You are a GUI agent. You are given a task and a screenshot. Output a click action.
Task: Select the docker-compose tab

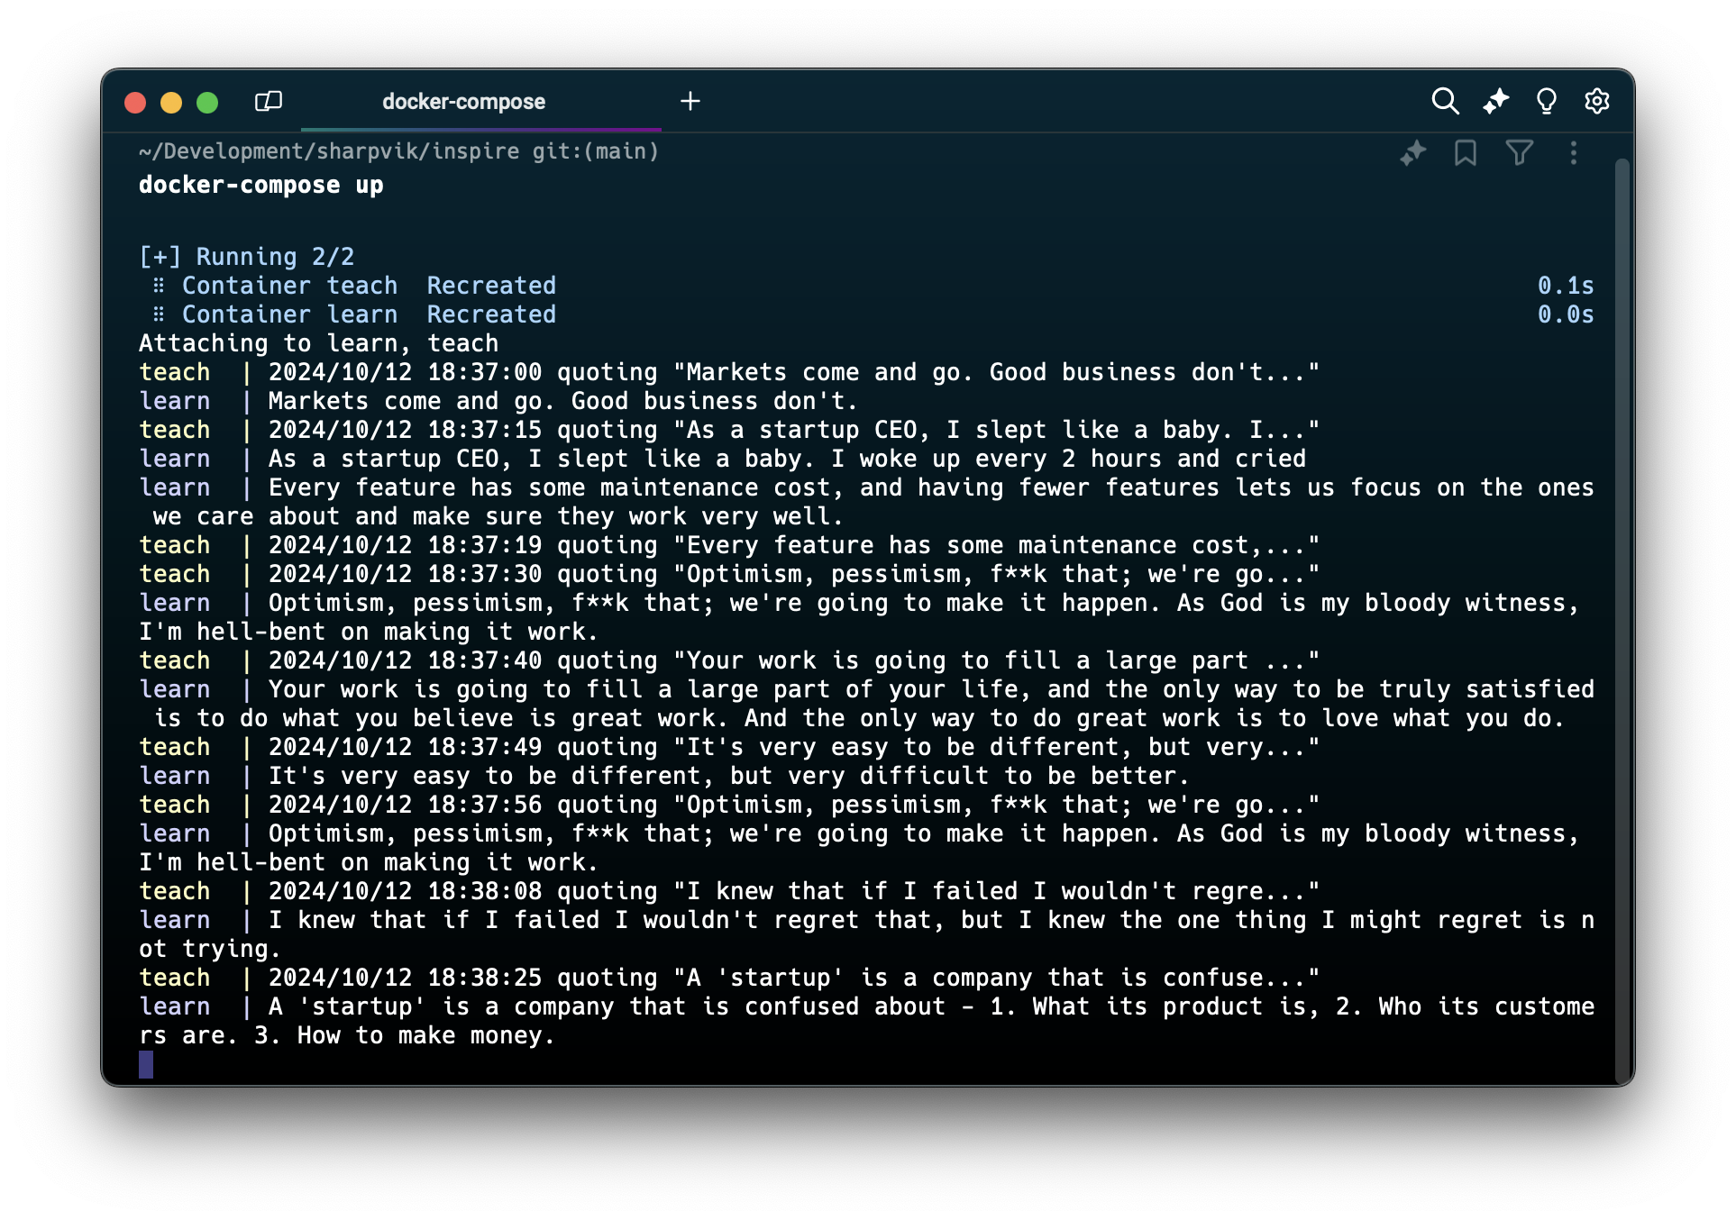click(x=463, y=102)
